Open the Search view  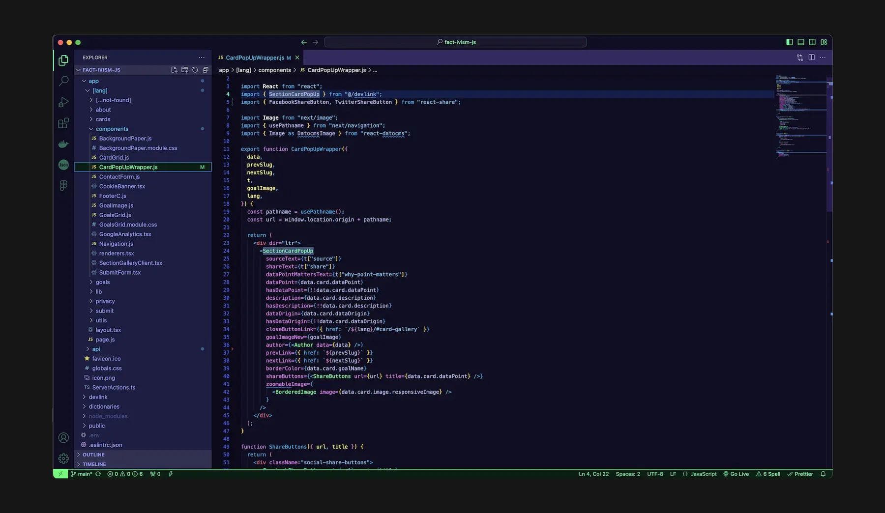coord(63,81)
